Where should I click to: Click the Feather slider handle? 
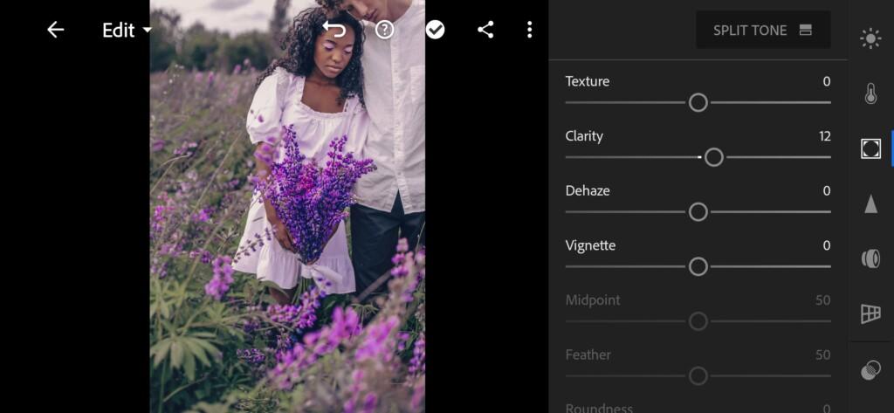(x=698, y=376)
